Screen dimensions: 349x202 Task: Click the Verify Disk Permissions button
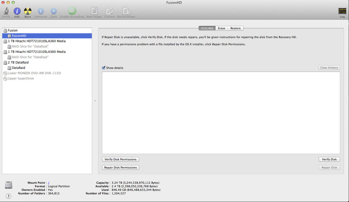point(121,159)
